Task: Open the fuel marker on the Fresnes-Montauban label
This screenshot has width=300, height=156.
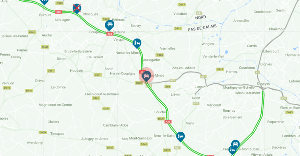Action: (x=232, y=150)
